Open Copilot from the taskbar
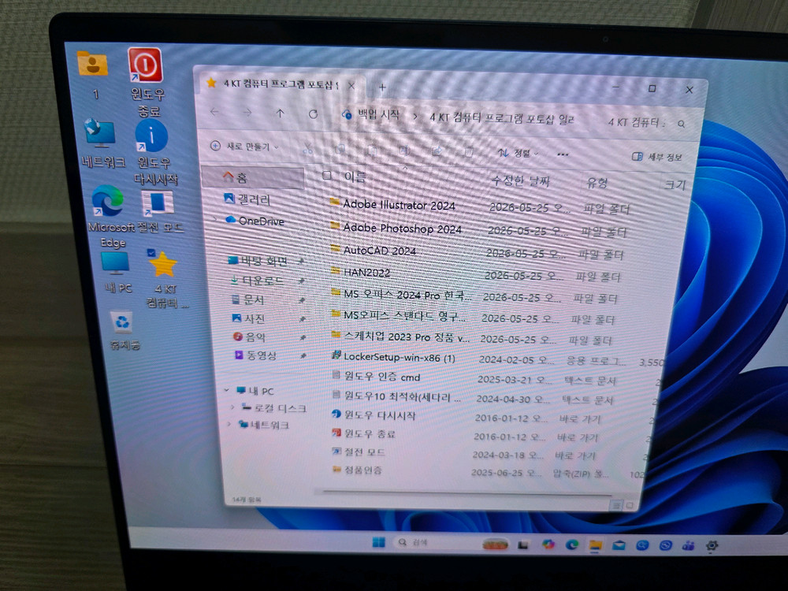The width and height of the screenshot is (788, 591). (548, 544)
